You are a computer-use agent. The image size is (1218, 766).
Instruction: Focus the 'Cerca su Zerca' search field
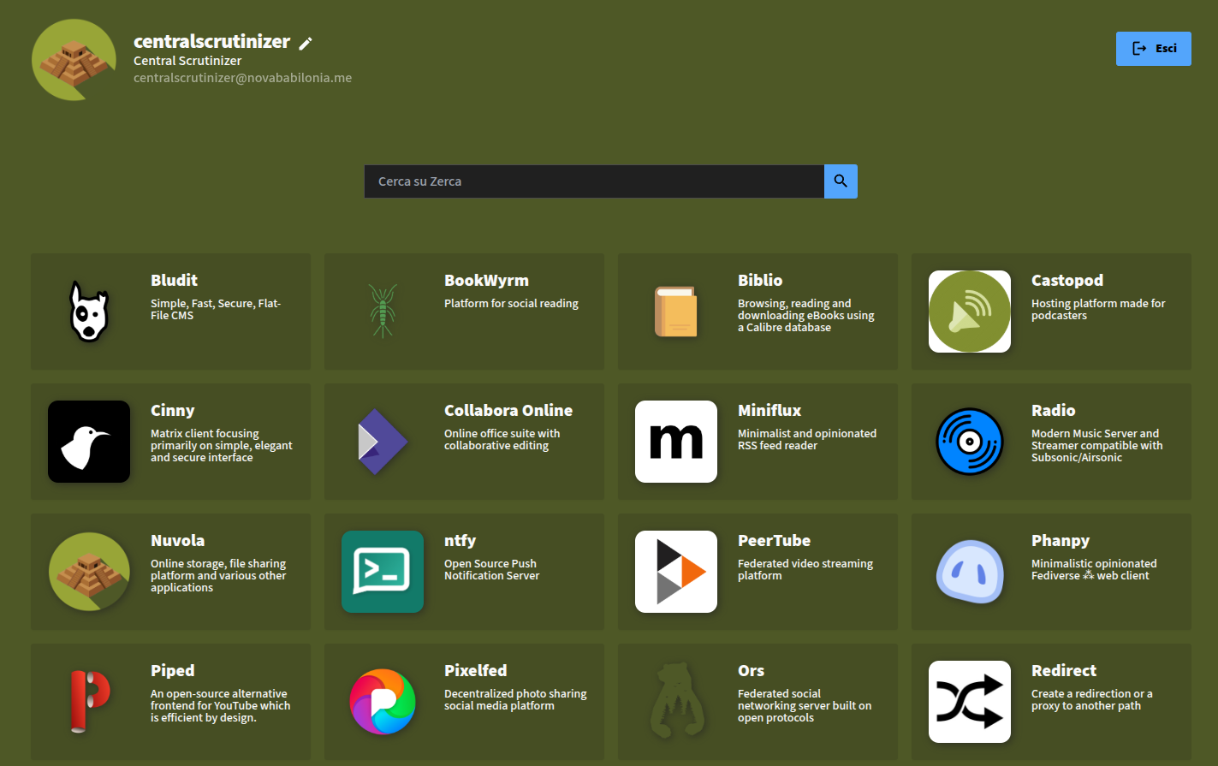click(x=594, y=181)
